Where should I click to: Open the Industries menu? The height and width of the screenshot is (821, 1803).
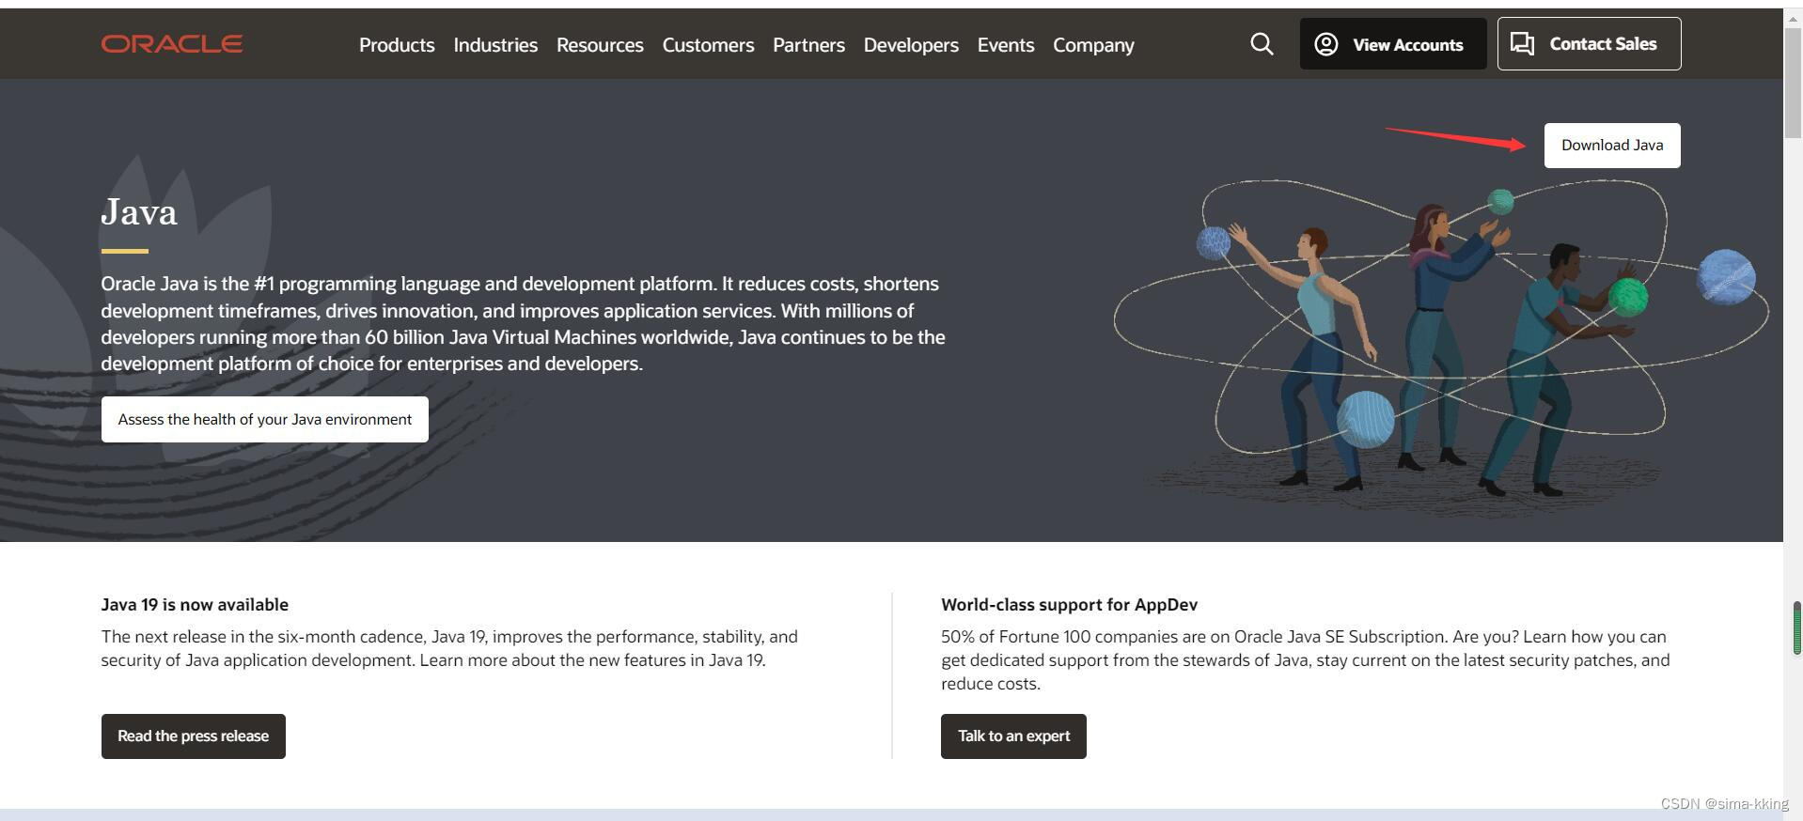[495, 45]
